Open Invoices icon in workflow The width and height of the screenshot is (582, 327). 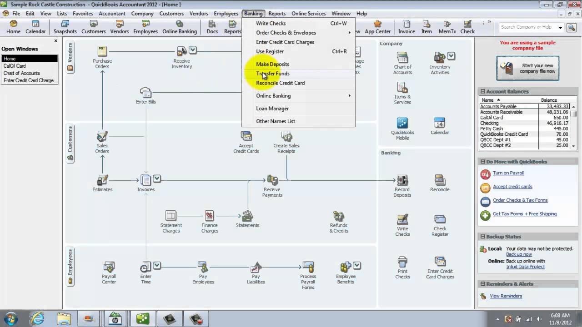tap(145, 180)
